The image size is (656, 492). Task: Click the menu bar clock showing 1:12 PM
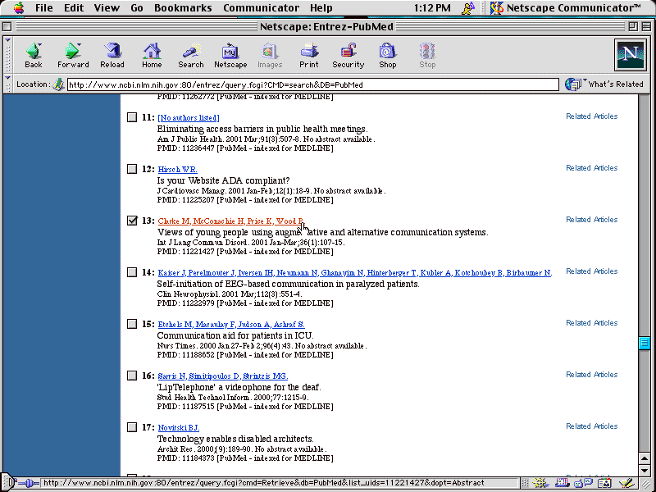pyautogui.click(x=432, y=7)
